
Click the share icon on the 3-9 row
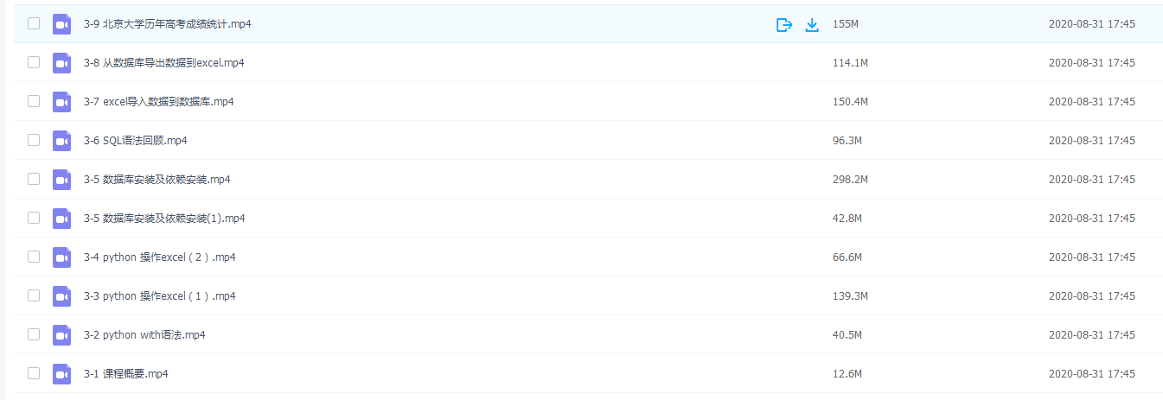[x=784, y=24]
